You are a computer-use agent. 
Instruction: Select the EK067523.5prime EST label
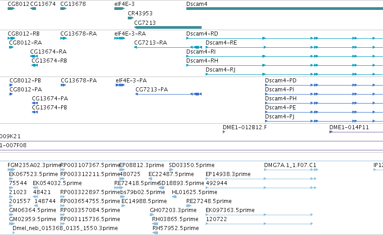click(33, 174)
